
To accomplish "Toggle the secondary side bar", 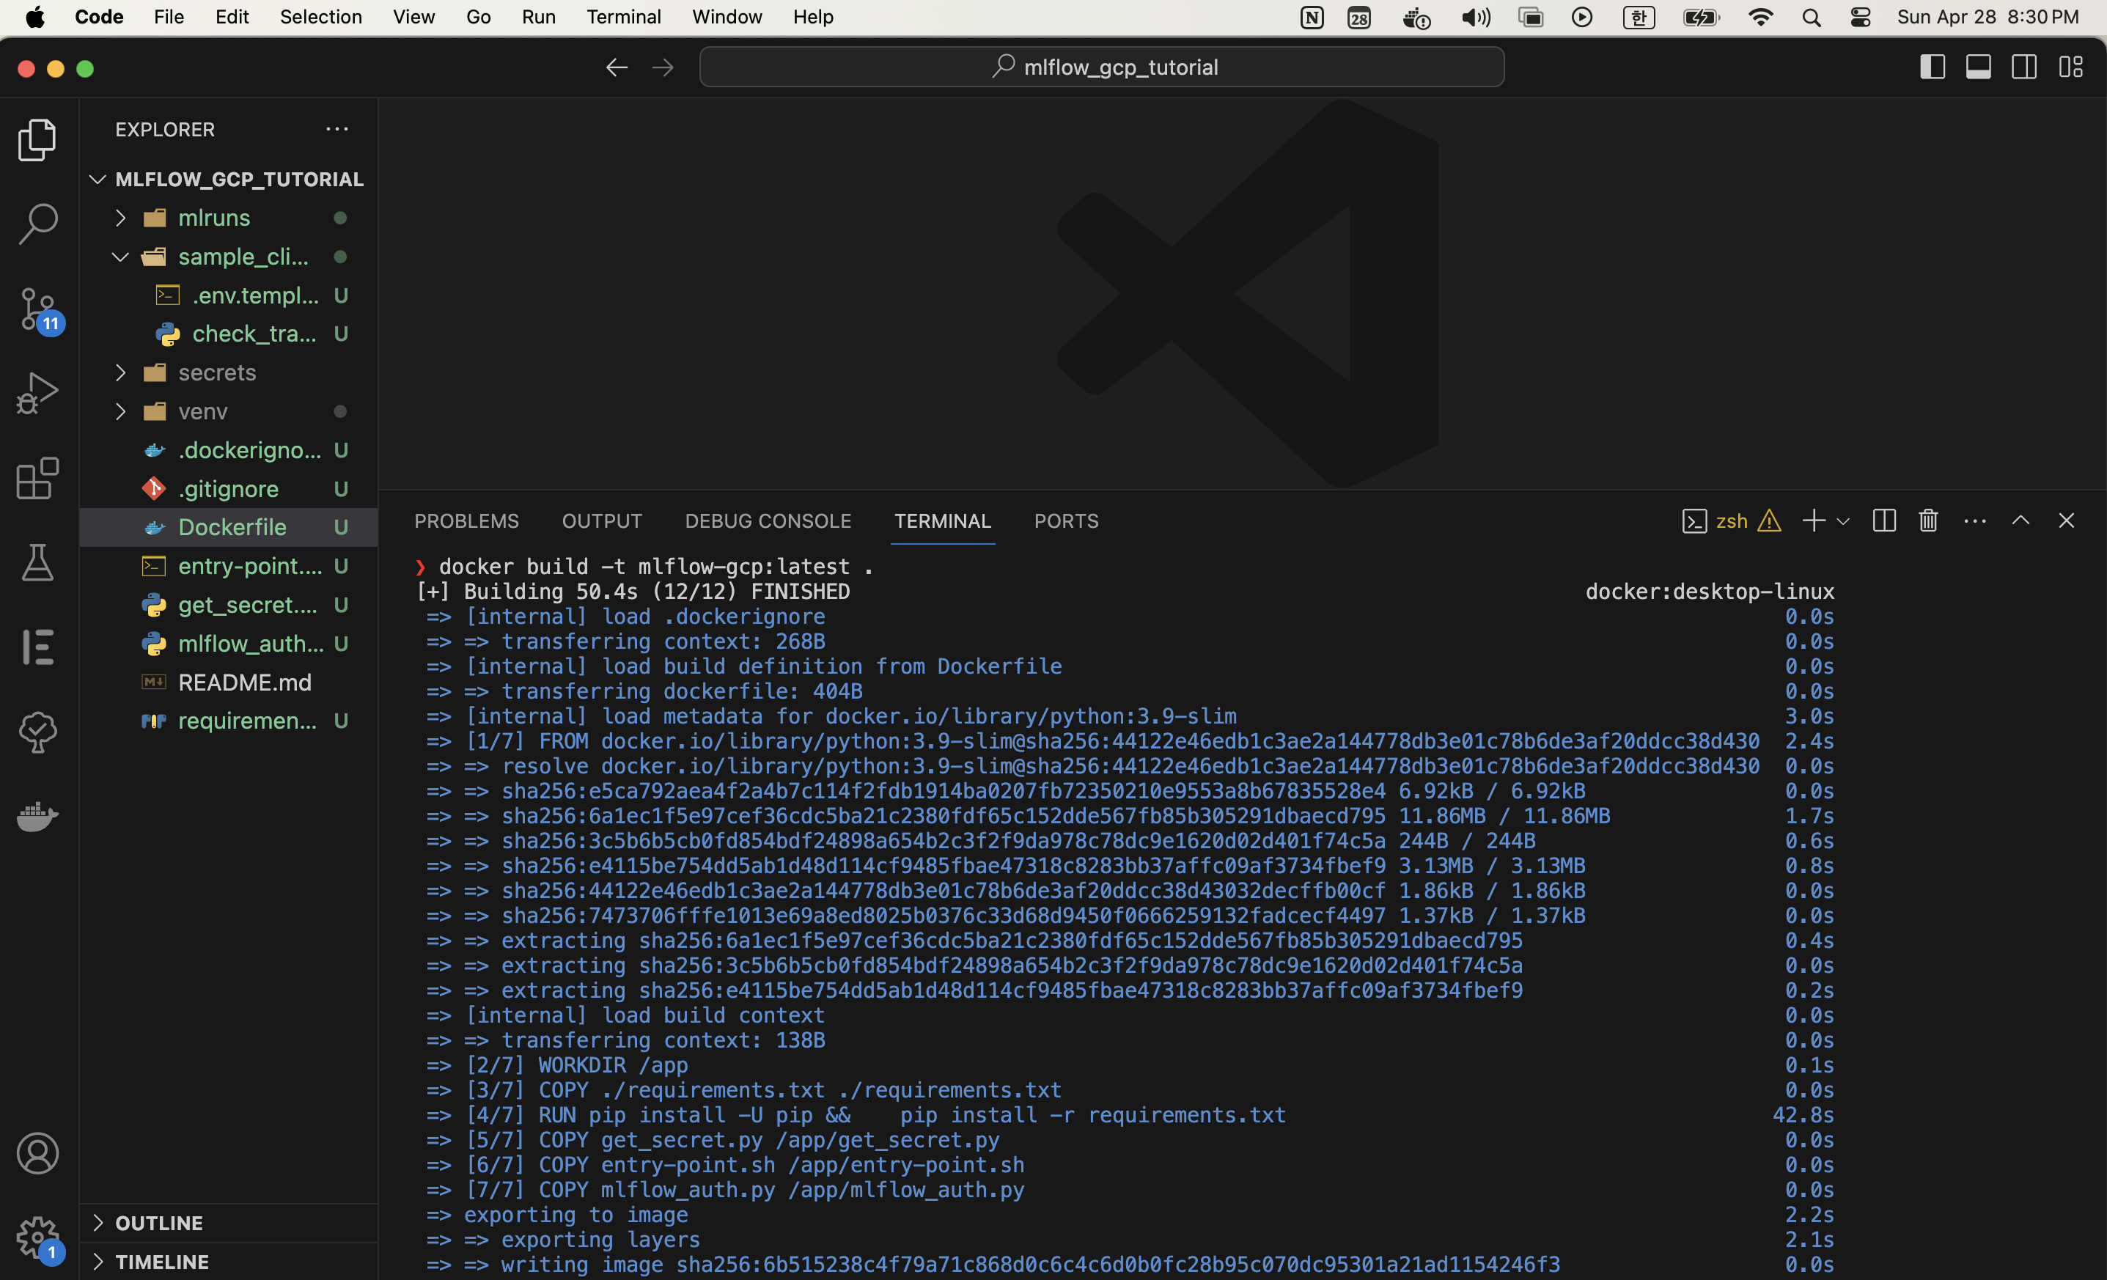I will (x=2023, y=67).
